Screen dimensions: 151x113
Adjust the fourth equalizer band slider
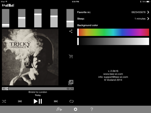[54, 18]
